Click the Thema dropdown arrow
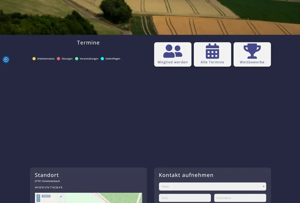 [264, 186]
